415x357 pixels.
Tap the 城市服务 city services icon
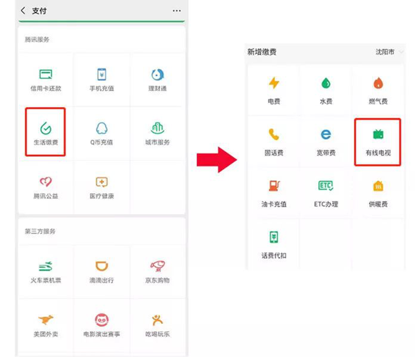pyautogui.click(x=157, y=130)
